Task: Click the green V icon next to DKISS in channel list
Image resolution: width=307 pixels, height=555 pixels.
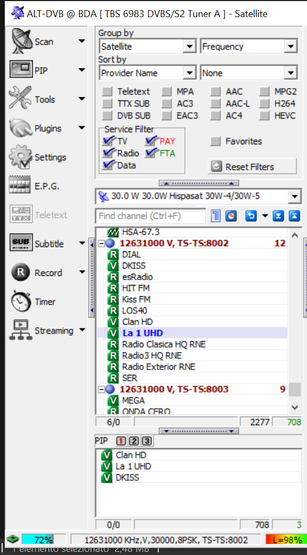Action: coord(113,265)
